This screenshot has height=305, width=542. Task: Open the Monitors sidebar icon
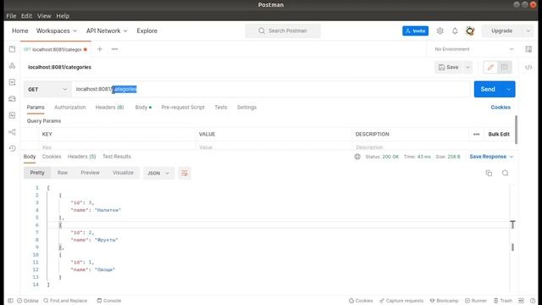[12, 115]
